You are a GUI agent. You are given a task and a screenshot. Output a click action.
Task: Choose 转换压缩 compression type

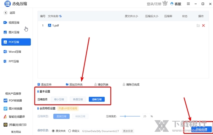[x=80, y=116]
